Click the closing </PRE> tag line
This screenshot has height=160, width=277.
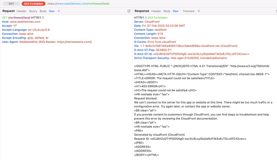pos(139,143)
